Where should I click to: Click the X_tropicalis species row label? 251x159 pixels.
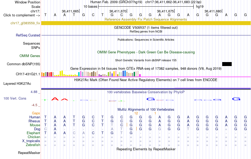click(31, 141)
